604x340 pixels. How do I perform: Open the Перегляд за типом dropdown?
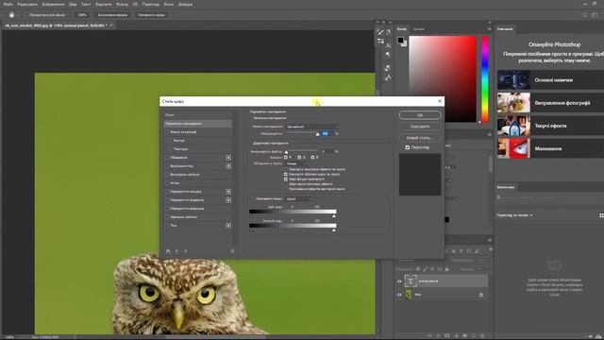coord(514,215)
